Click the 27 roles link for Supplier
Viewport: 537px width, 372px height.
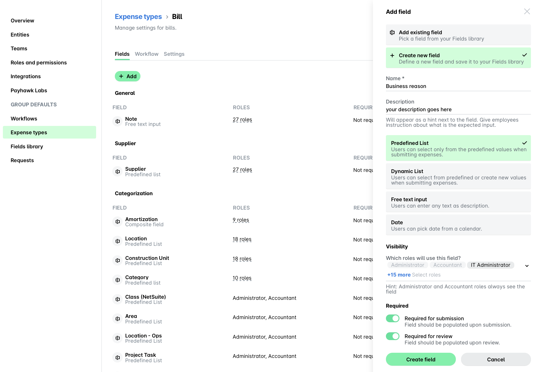(x=242, y=170)
